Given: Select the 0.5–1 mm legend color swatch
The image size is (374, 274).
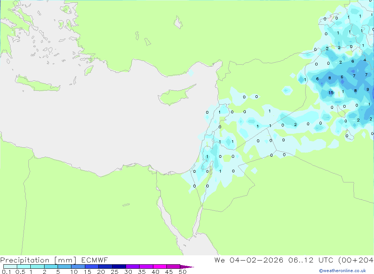Looking at the screenshot, I should [x=24, y=267].
